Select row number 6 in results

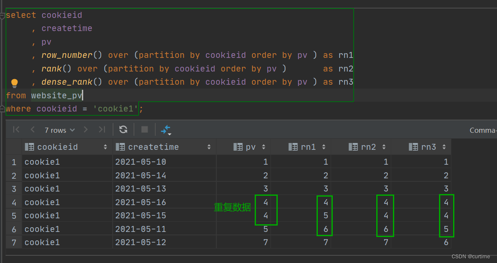click(x=14, y=229)
